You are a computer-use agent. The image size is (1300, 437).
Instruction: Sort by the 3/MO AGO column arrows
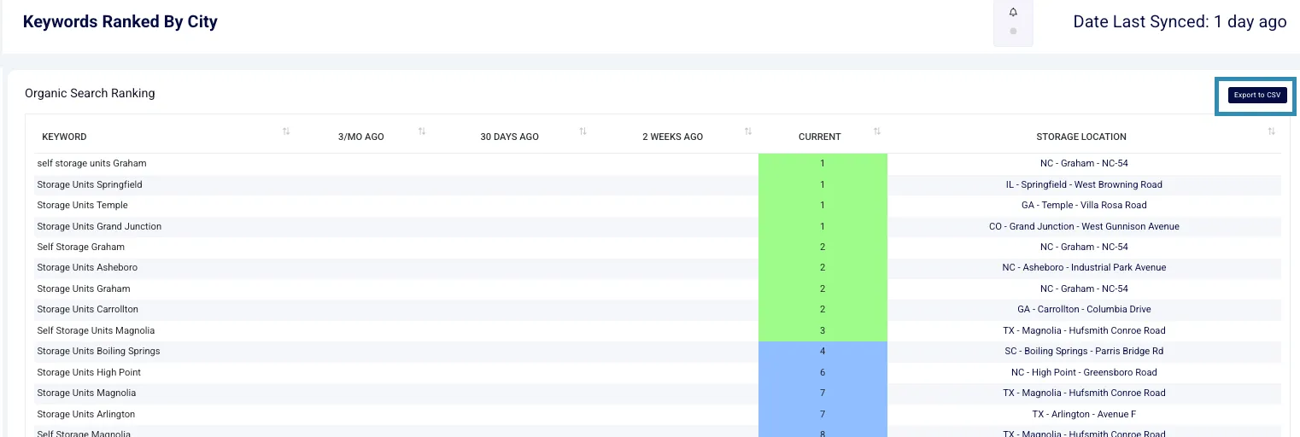point(422,131)
